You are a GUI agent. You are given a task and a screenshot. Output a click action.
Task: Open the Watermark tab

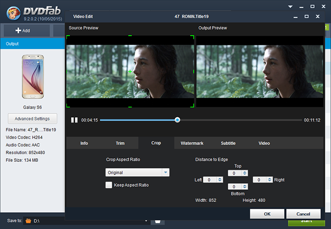pyautogui.click(x=192, y=143)
